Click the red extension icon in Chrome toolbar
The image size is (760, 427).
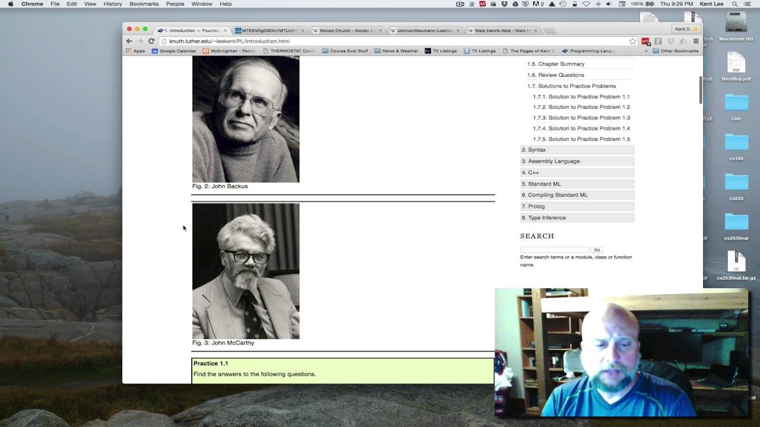645,41
